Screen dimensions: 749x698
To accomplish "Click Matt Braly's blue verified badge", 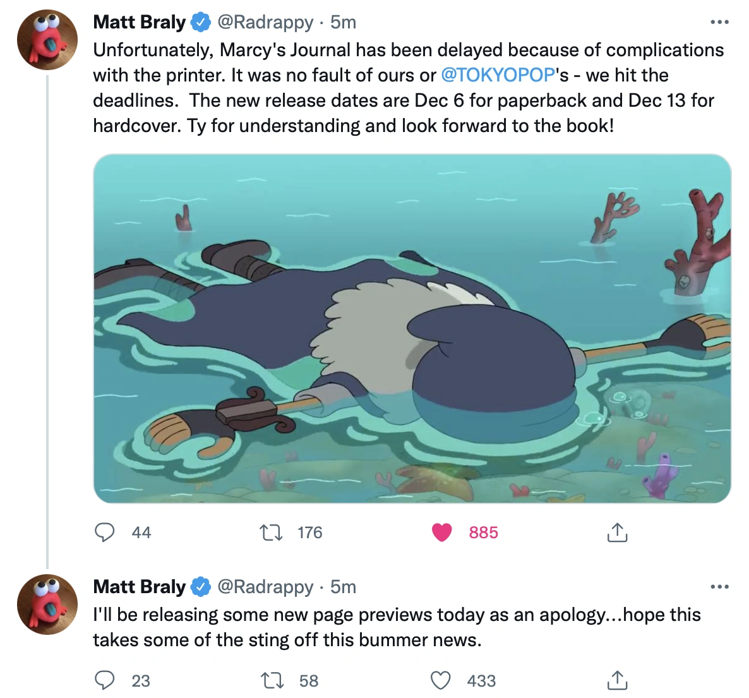I will pos(200,21).
